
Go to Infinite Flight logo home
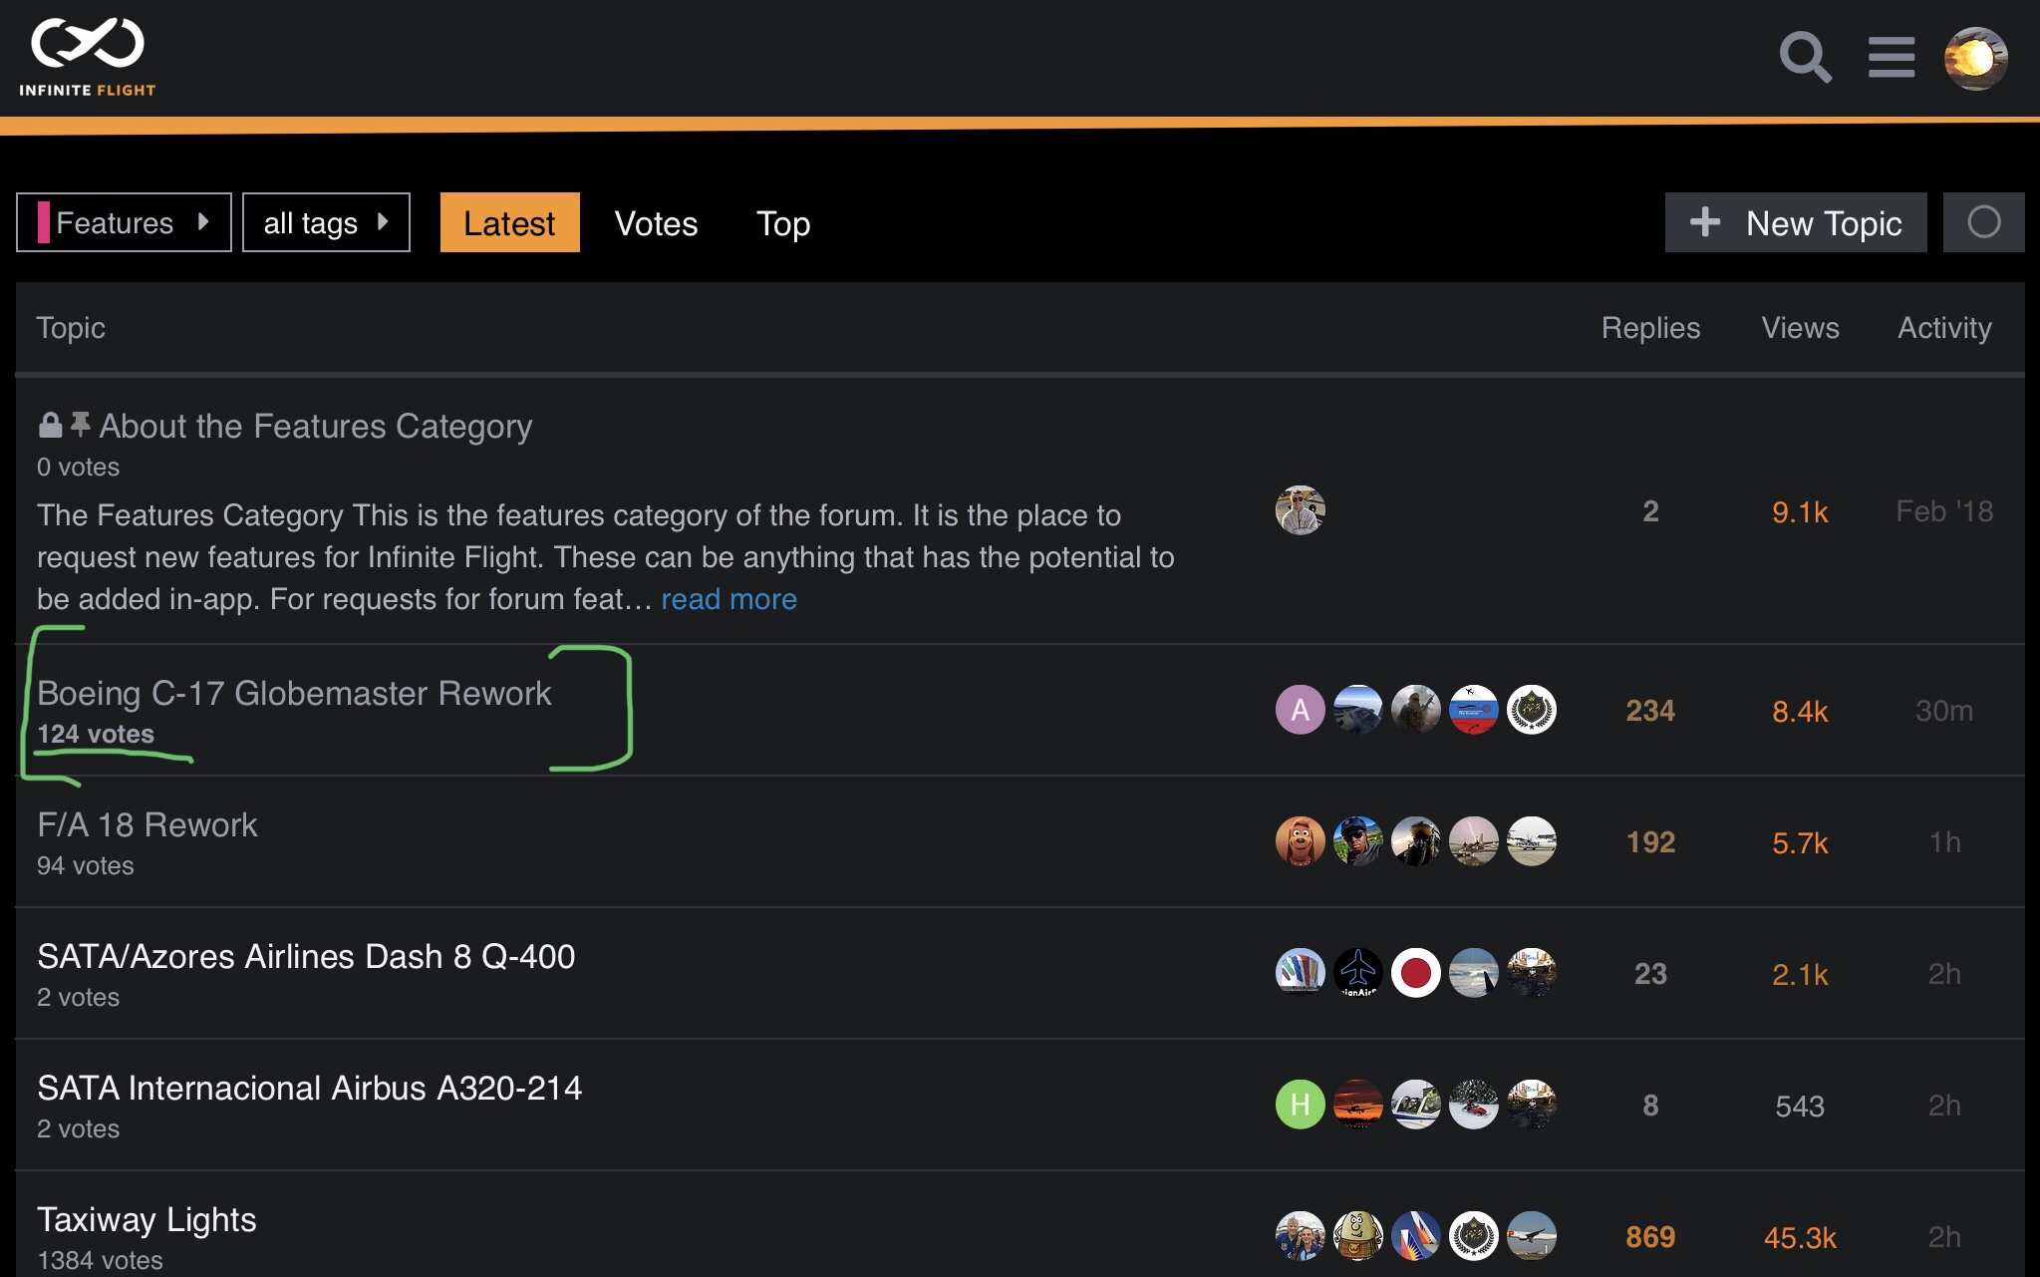click(x=88, y=58)
